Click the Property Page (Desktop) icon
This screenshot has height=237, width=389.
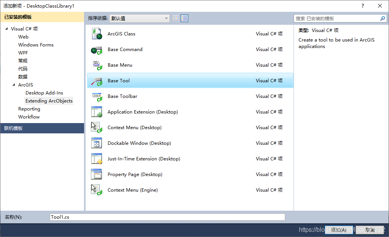97,175
